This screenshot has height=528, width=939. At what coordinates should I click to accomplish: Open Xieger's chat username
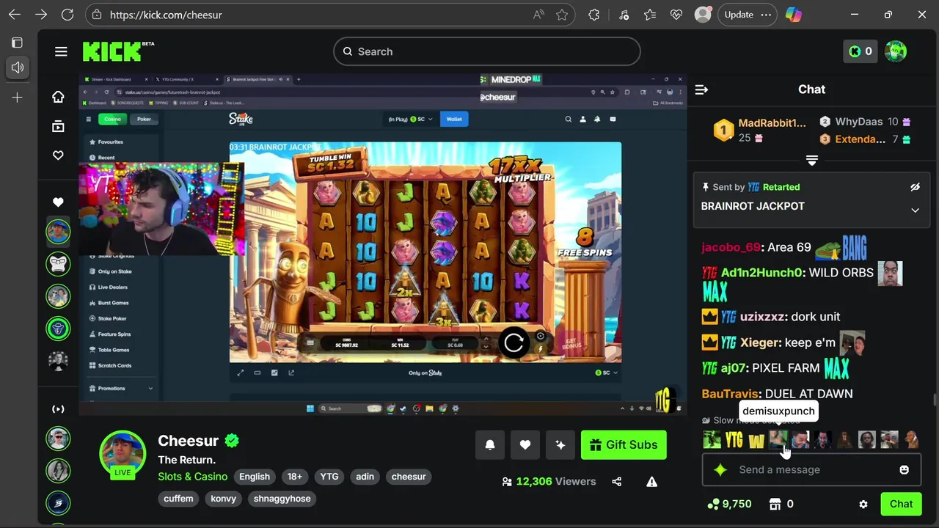pyautogui.click(x=759, y=342)
